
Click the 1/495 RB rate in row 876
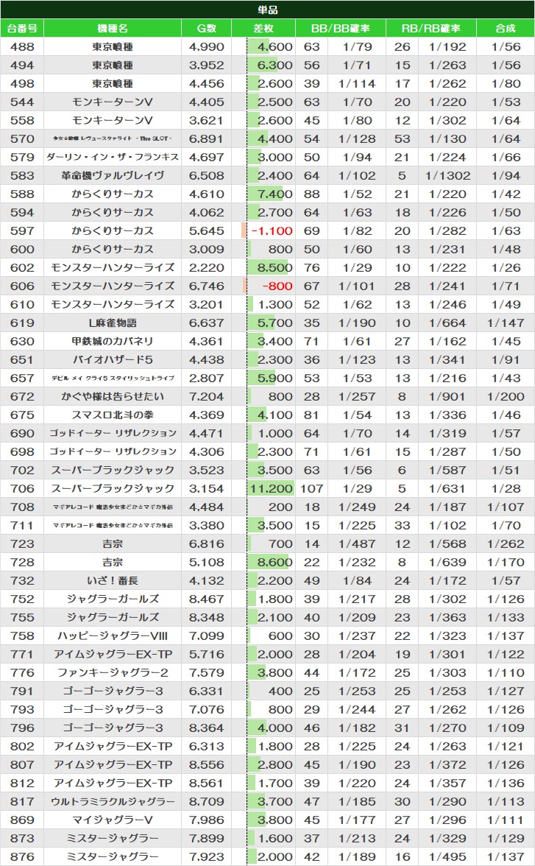pyautogui.click(x=447, y=856)
